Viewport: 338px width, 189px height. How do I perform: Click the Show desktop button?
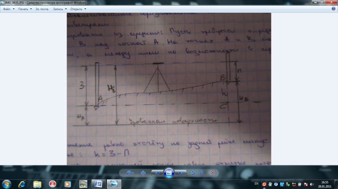(336, 184)
